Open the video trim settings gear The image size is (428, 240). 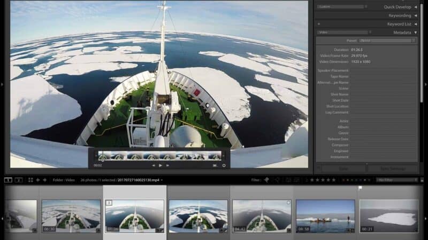coord(224,165)
